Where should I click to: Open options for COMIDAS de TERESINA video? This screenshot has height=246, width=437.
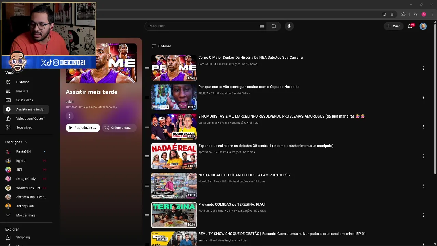pyautogui.click(x=423, y=215)
